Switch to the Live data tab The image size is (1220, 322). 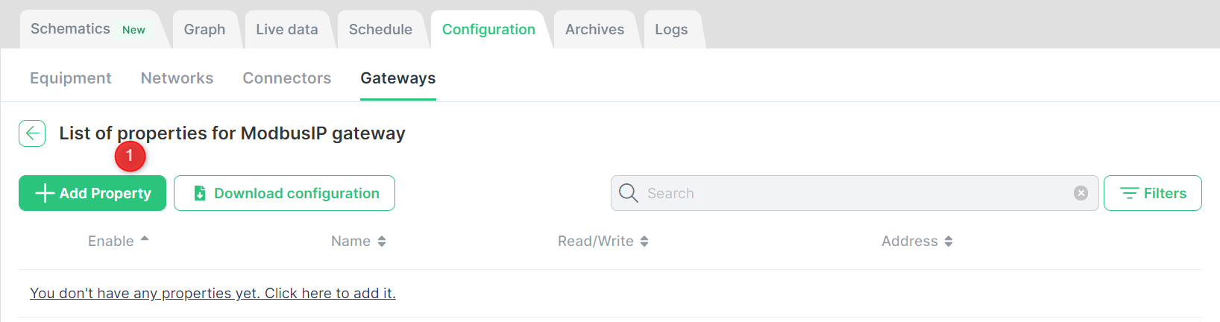tap(287, 29)
